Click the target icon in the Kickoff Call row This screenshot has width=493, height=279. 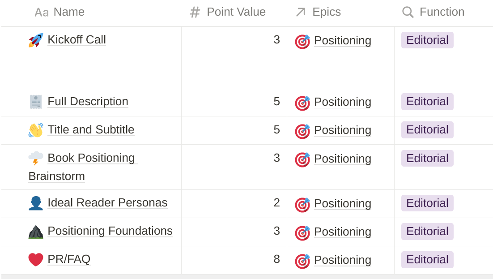pos(302,42)
